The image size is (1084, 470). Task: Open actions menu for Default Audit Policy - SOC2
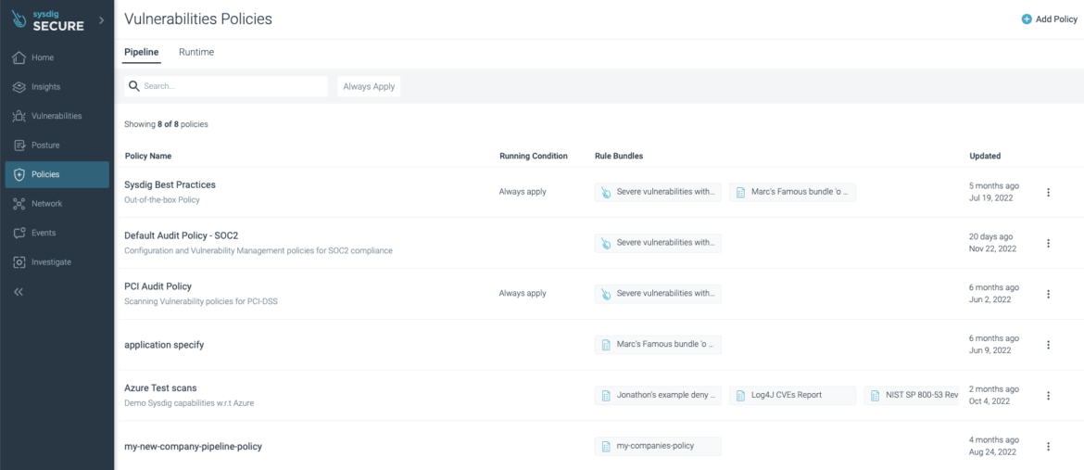click(1048, 243)
